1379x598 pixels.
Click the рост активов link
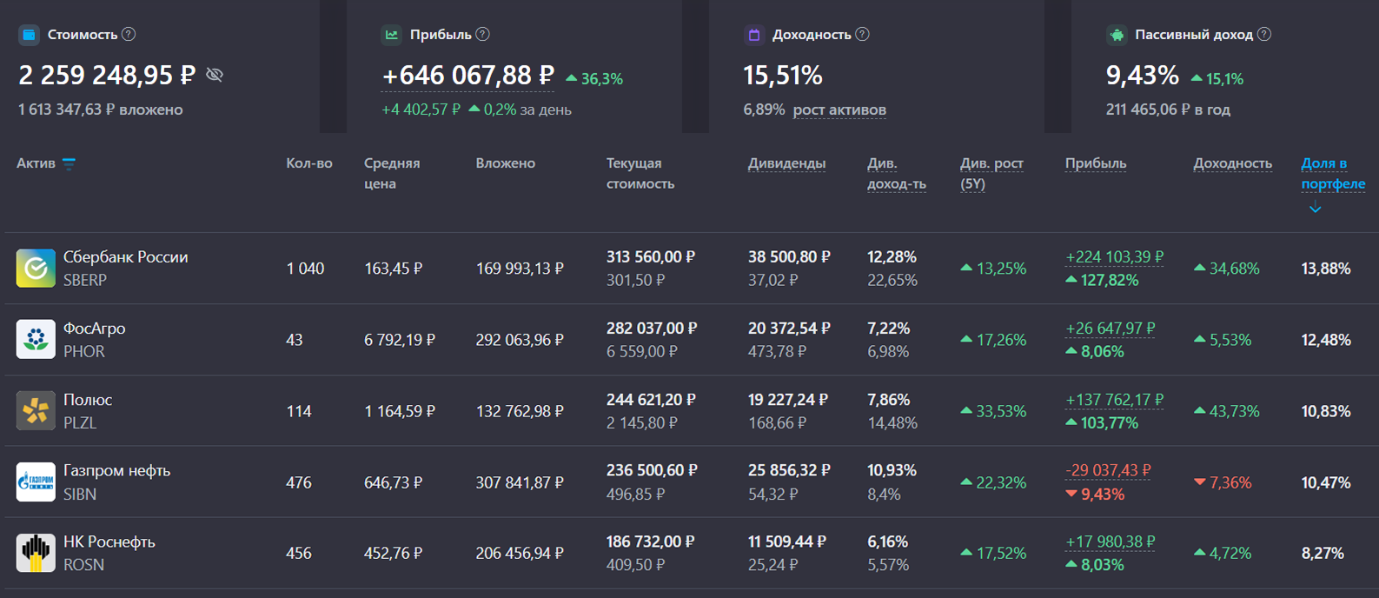pos(839,110)
